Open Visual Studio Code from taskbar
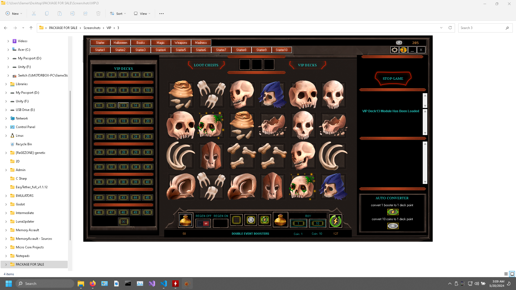The width and height of the screenshot is (516, 290). pos(164,284)
